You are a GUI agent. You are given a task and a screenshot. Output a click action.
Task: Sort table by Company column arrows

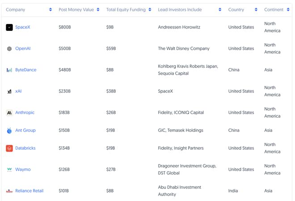(x=51, y=10)
